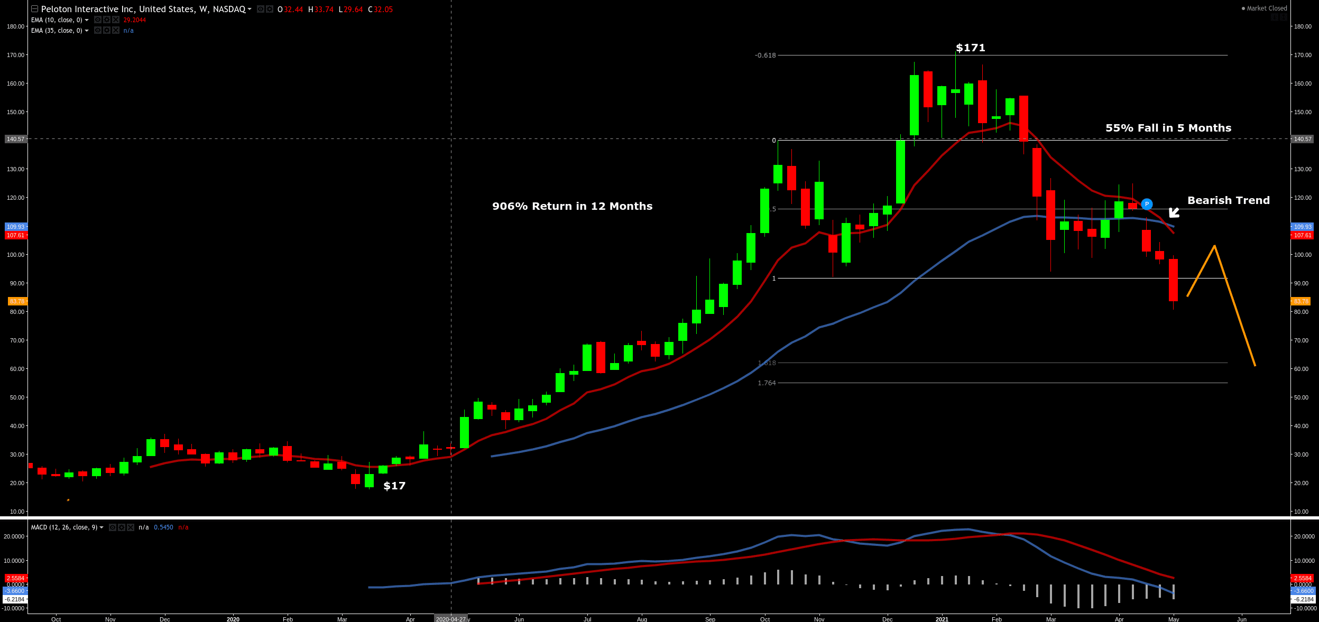Image resolution: width=1319 pixels, height=622 pixels.
Task: Hide the EMA 10 indicator via eye
Action: pos(98,20)
